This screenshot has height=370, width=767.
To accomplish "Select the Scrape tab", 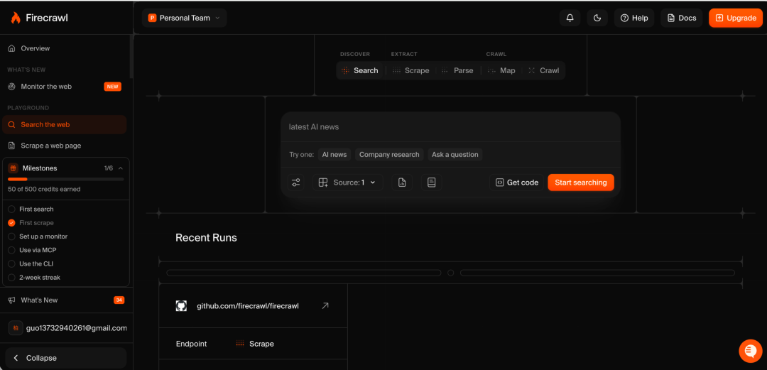I will click(x=411, y=70).
